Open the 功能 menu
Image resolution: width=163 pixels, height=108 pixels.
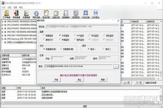point(9,7)
